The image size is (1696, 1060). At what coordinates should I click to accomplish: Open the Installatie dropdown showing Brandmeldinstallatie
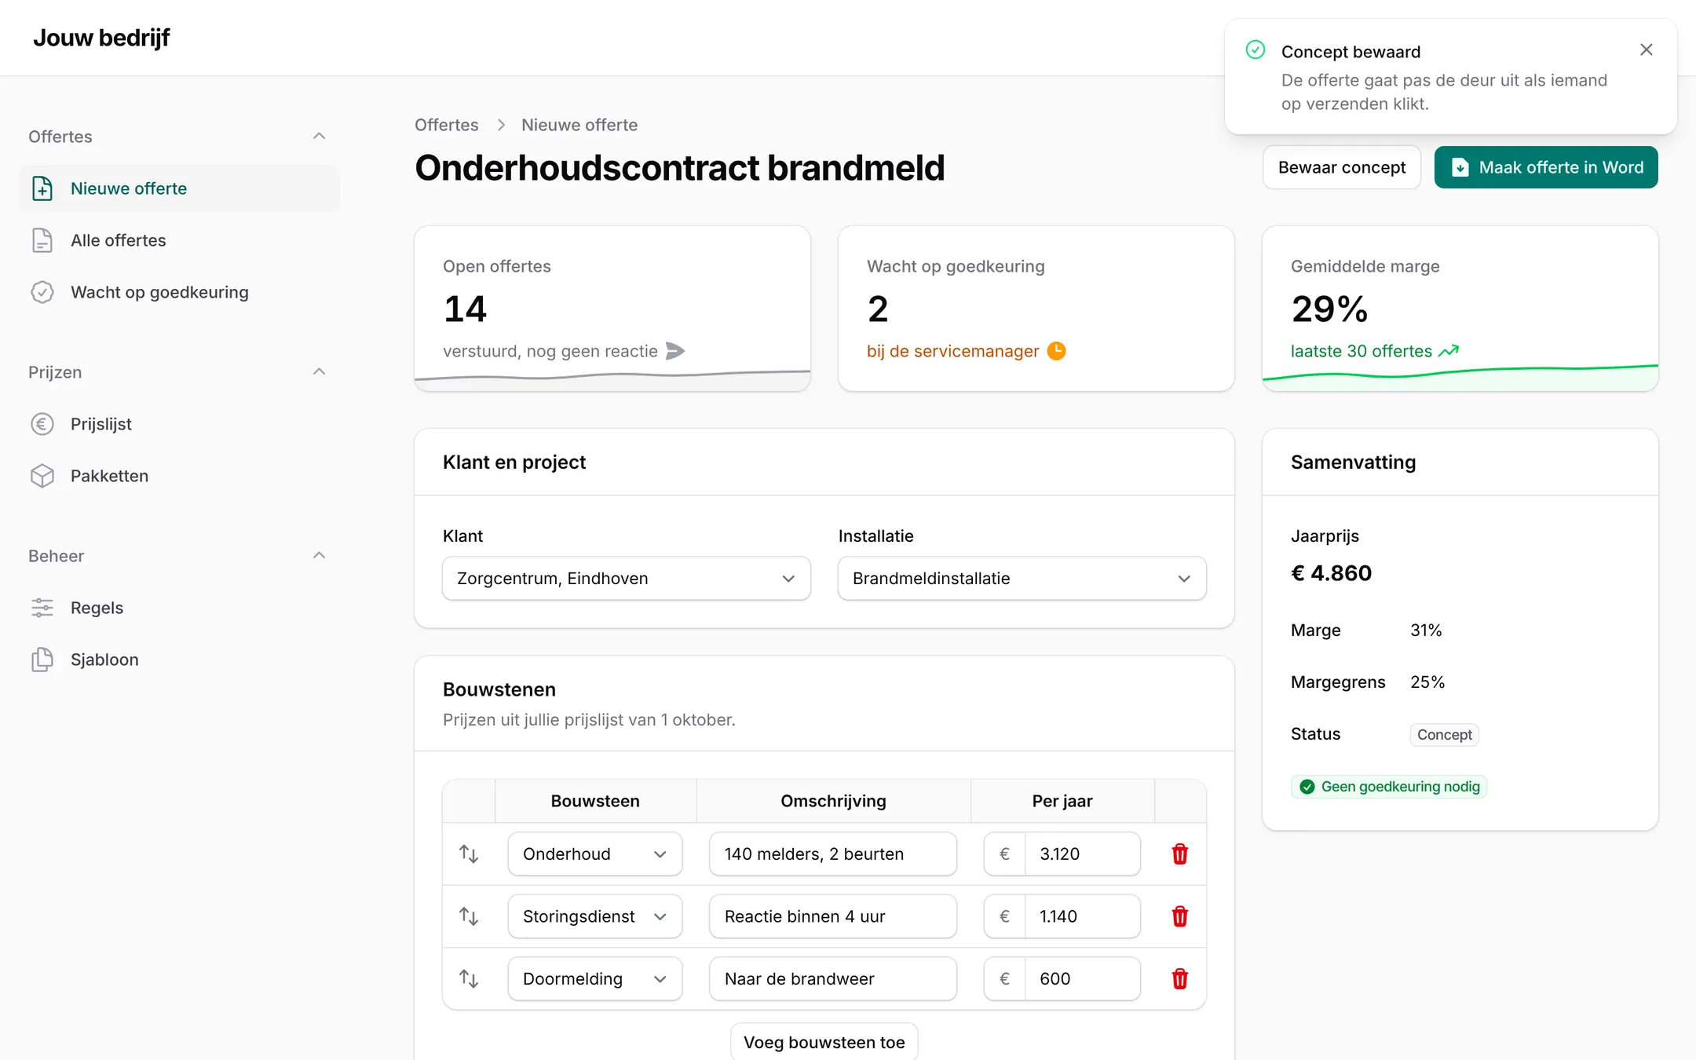[1022, 579]
